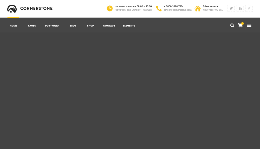260x149 pixels.
Task: Open the LinkedIn social link
Action: coord(240,8)
